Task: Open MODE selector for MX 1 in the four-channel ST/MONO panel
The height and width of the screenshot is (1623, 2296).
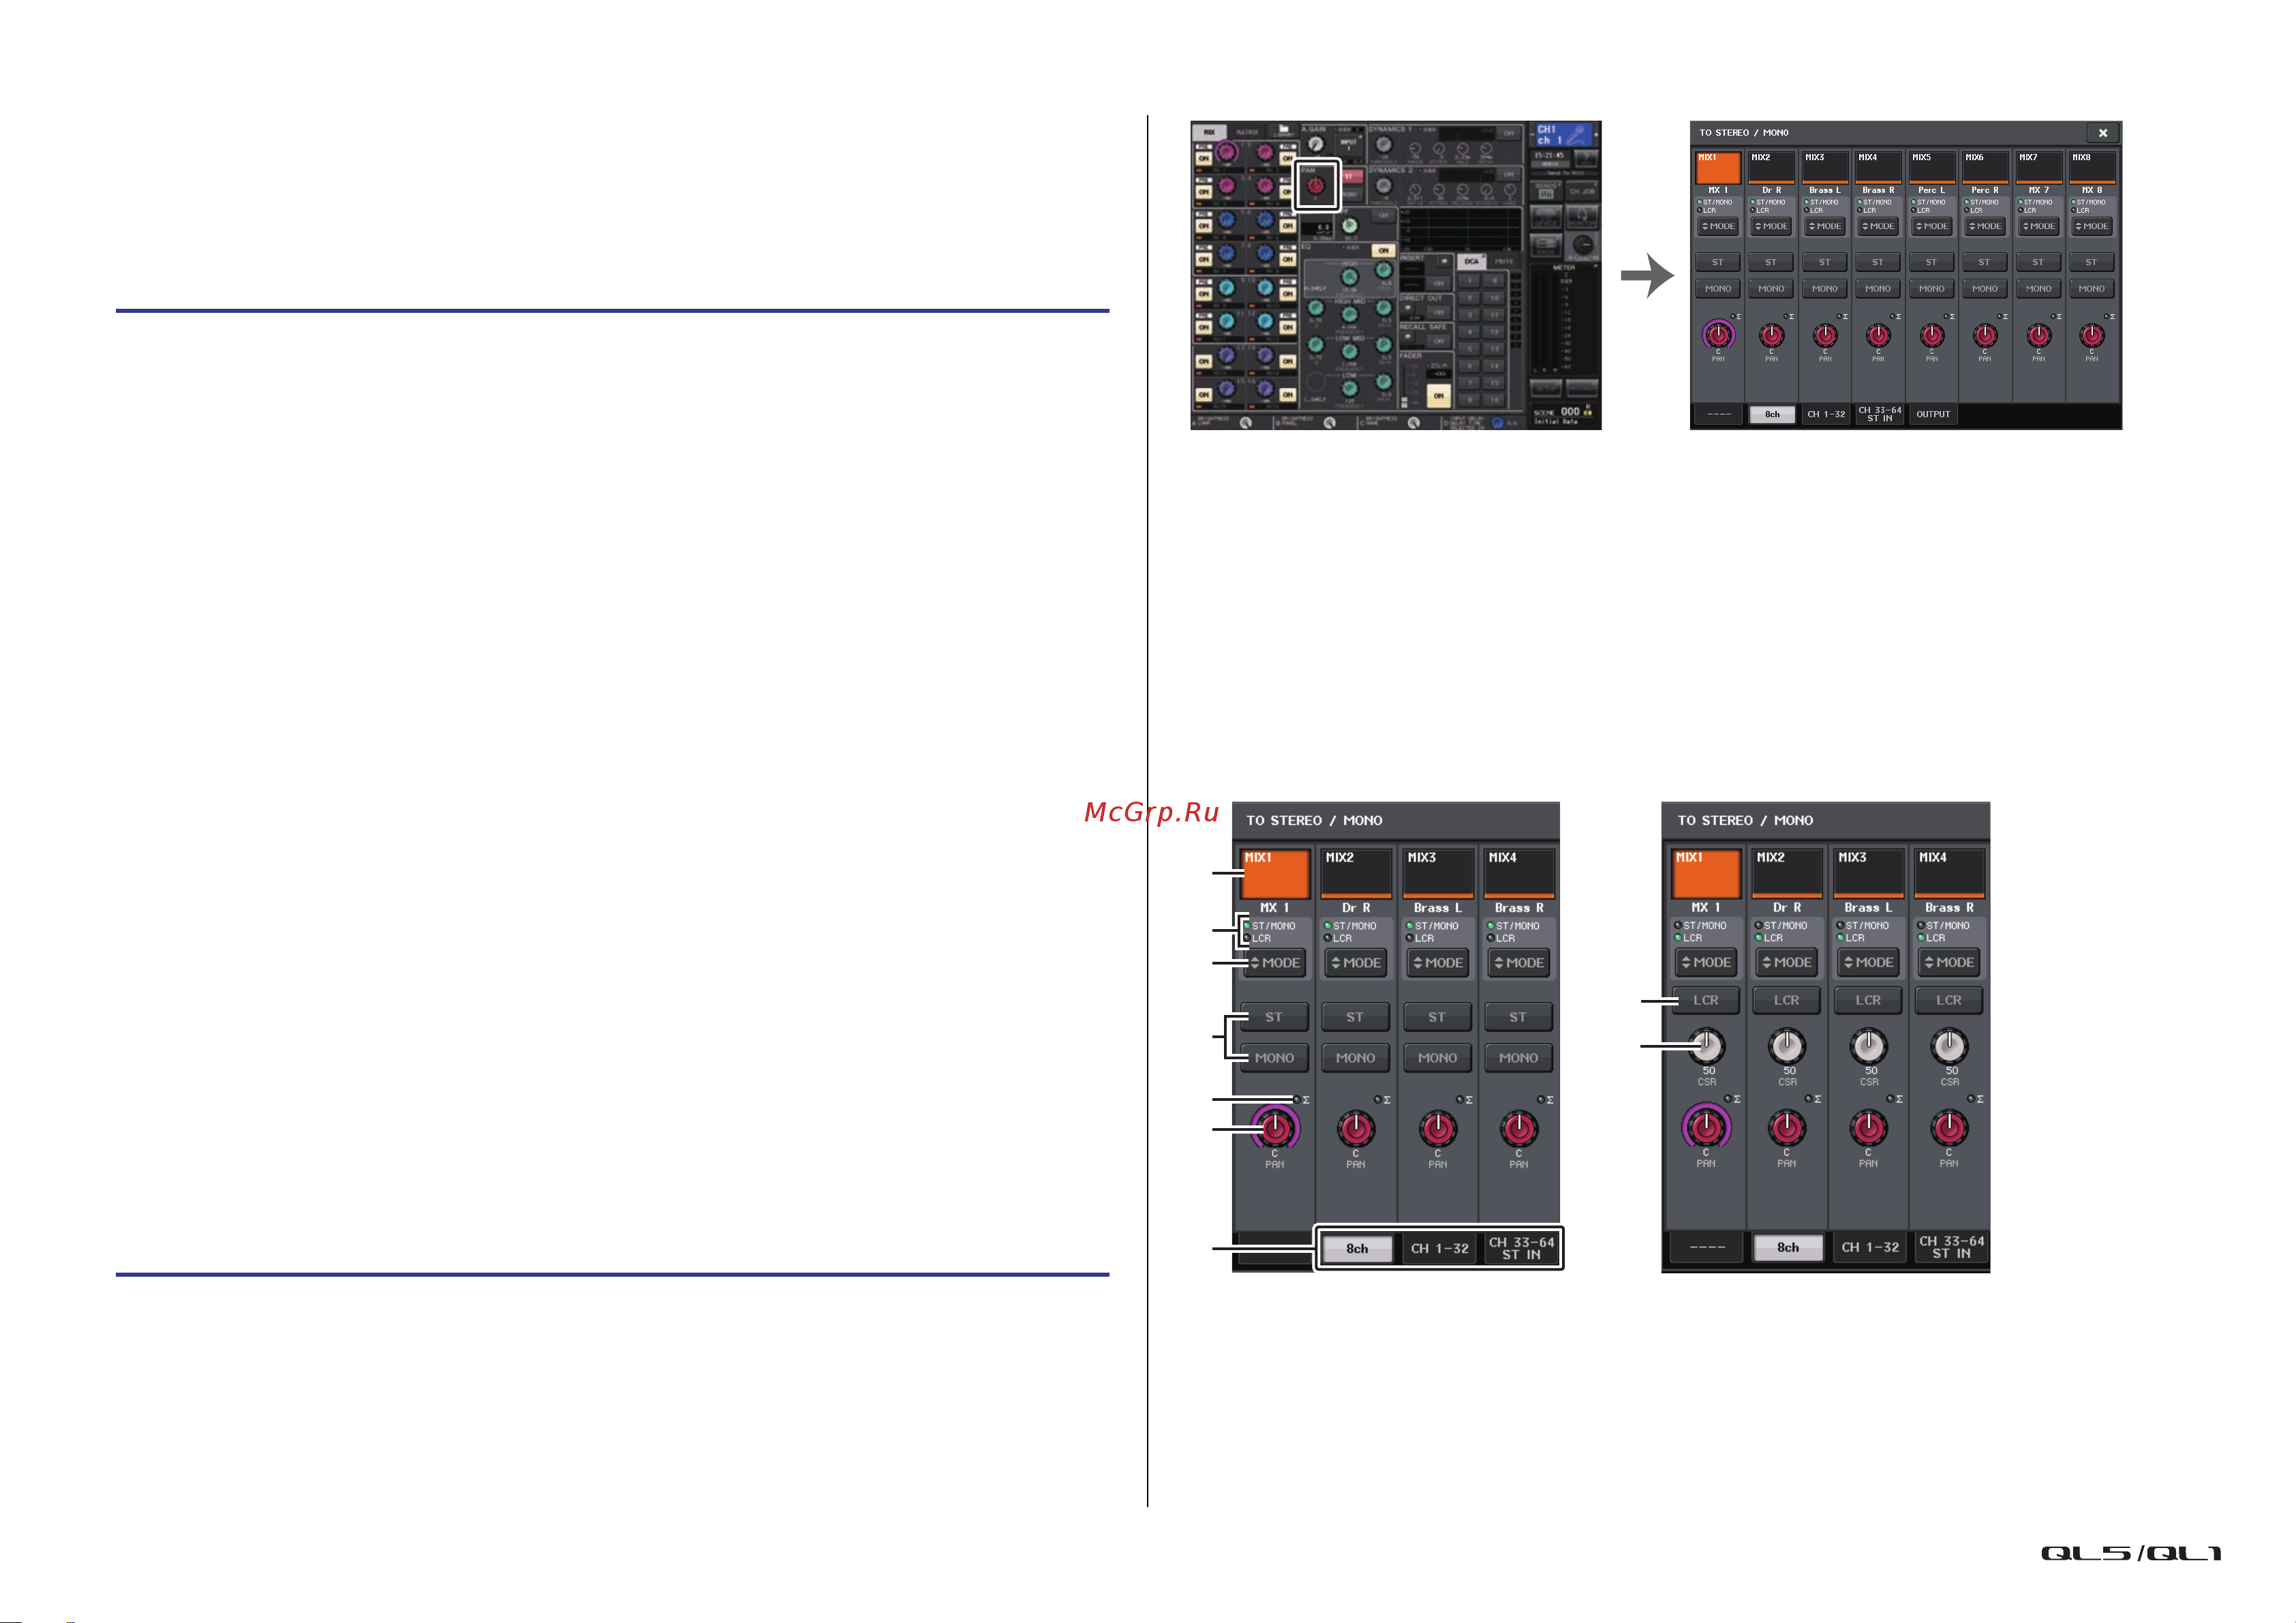Action: click(1275, 963)
